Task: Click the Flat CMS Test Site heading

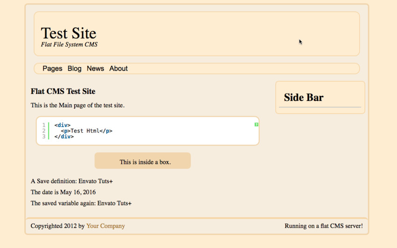Action: pyautogui.click(x=63, y=91)
